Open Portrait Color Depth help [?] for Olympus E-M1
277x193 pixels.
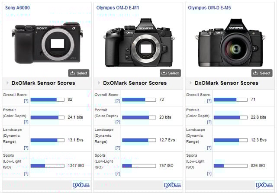click(x=117, y=122)
